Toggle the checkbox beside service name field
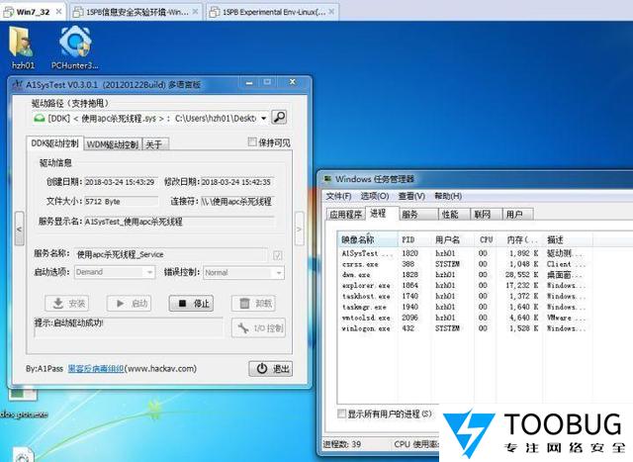 tap(278, 255)
